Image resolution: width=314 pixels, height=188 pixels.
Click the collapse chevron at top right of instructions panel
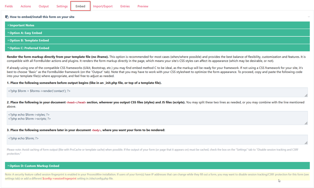click(309, 17)
